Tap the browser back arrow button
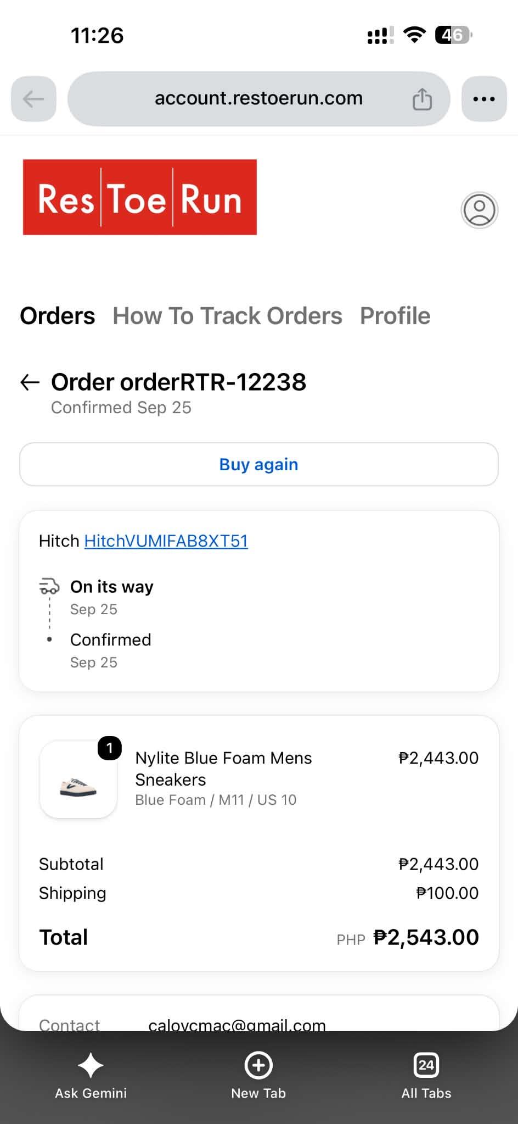The height and width of the screenshot is (1124, 518). coord(33,99)
